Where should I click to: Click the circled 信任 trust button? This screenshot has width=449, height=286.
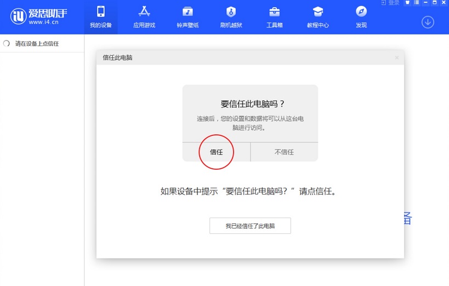click(x=217, y=152)
